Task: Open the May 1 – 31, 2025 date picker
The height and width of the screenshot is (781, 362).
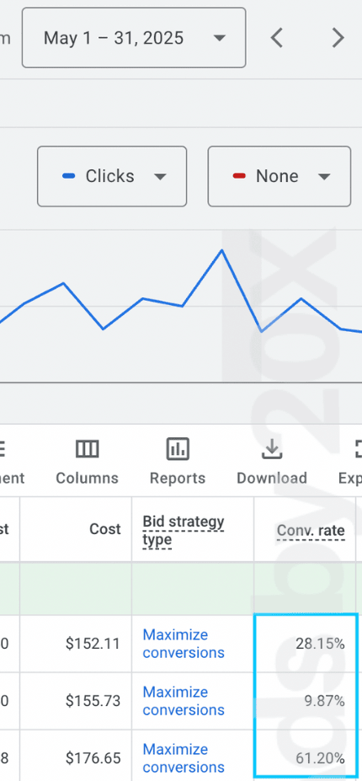Action: point(134,38)
